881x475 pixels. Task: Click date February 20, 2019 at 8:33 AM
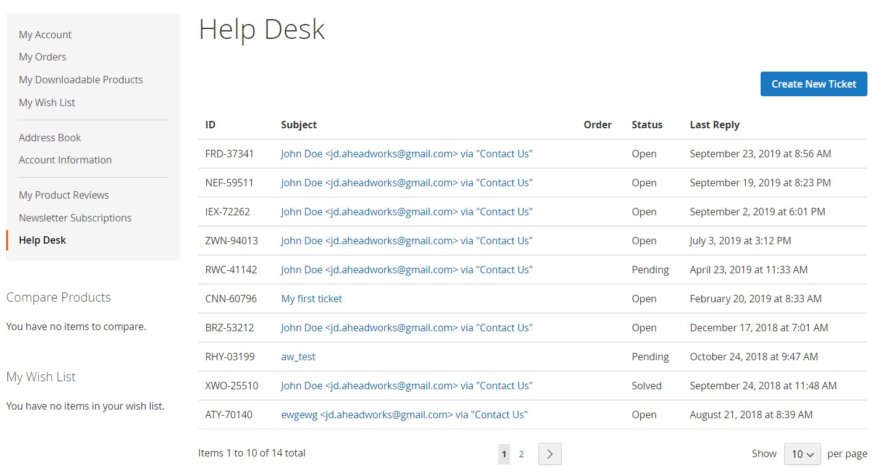(756, 299)
